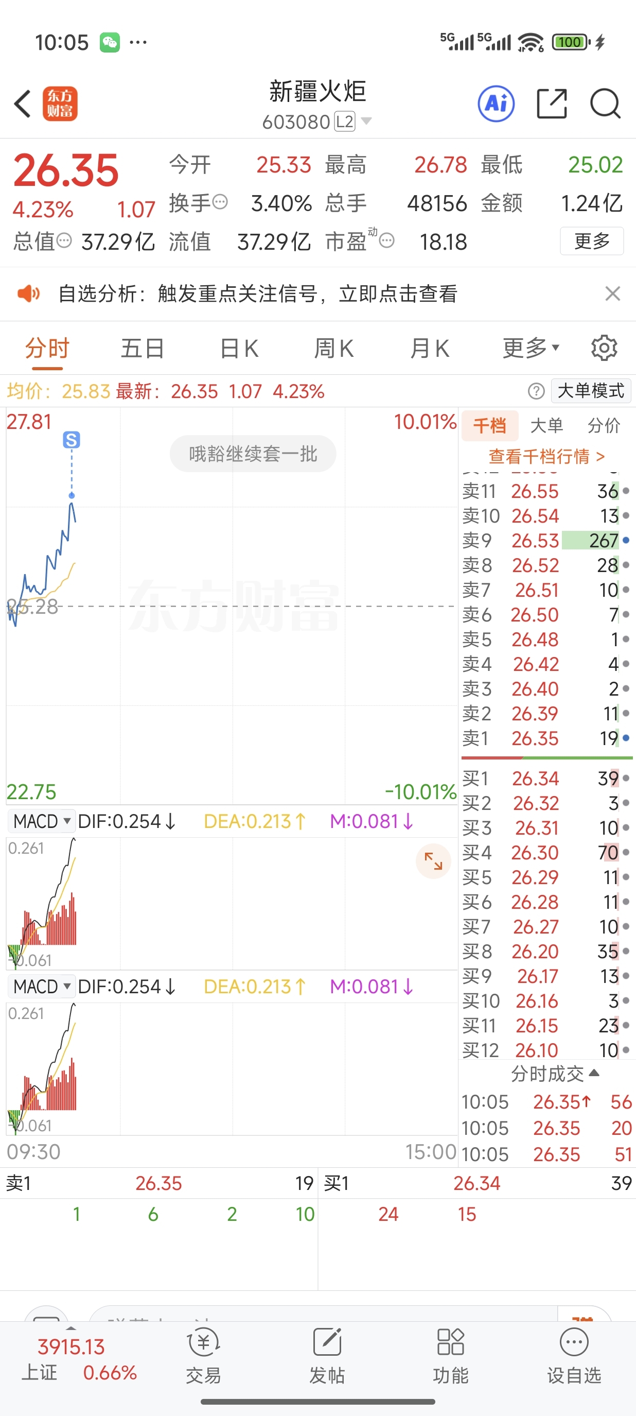Tap the bottom 卖1 26.35 summary row
Screen dimensions: 636x1416
tap(160, 1183)
